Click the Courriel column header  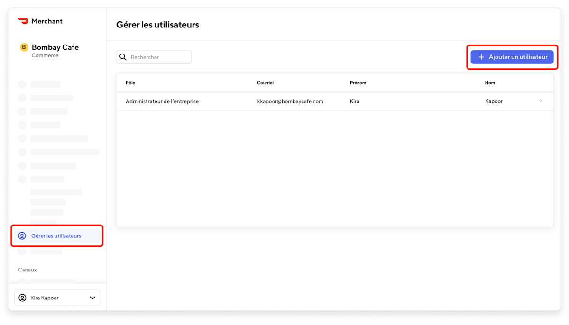266,82
